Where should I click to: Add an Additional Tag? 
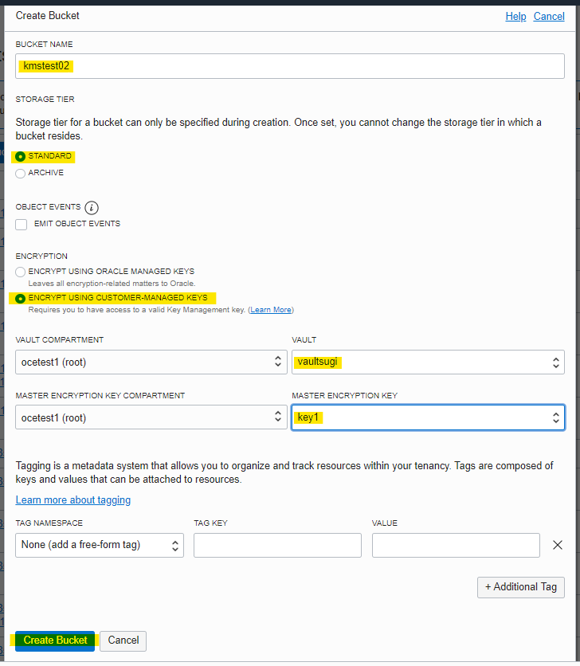[x=520, y=587]
